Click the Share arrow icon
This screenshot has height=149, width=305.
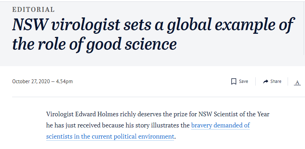coord(266,81)
